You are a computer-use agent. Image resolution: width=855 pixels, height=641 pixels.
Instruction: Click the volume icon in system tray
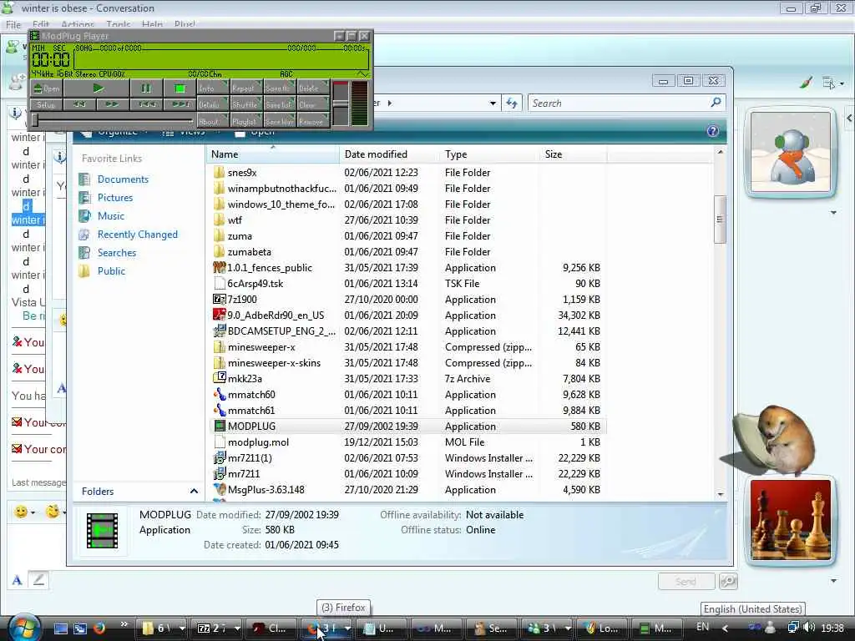(808, 628)
